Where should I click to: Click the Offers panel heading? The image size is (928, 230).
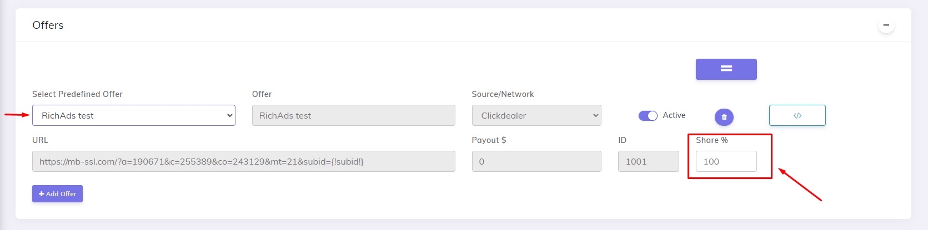click(x=48, y=25)
